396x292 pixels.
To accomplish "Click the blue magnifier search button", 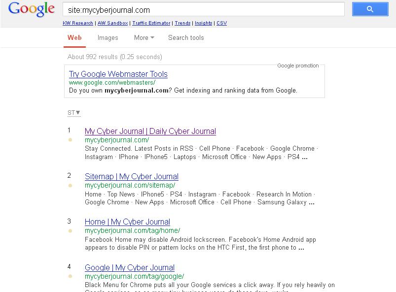I will click(370, 9).
